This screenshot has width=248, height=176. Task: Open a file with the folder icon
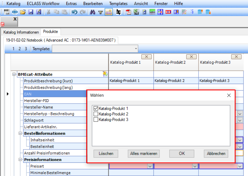pyautogui.click(x=23, y=12)
